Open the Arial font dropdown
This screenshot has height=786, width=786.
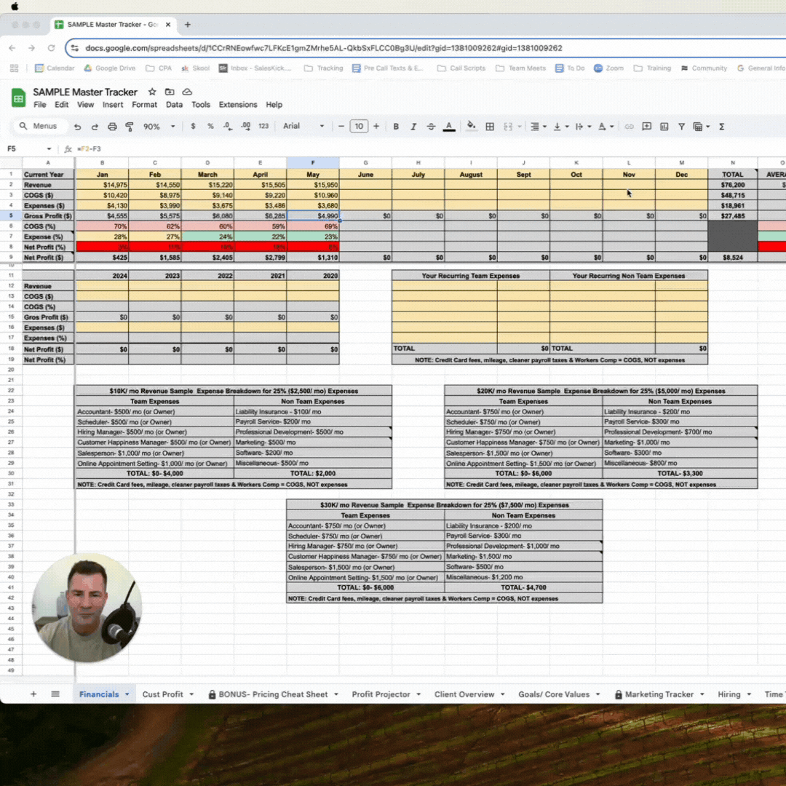tap(303, 127)
